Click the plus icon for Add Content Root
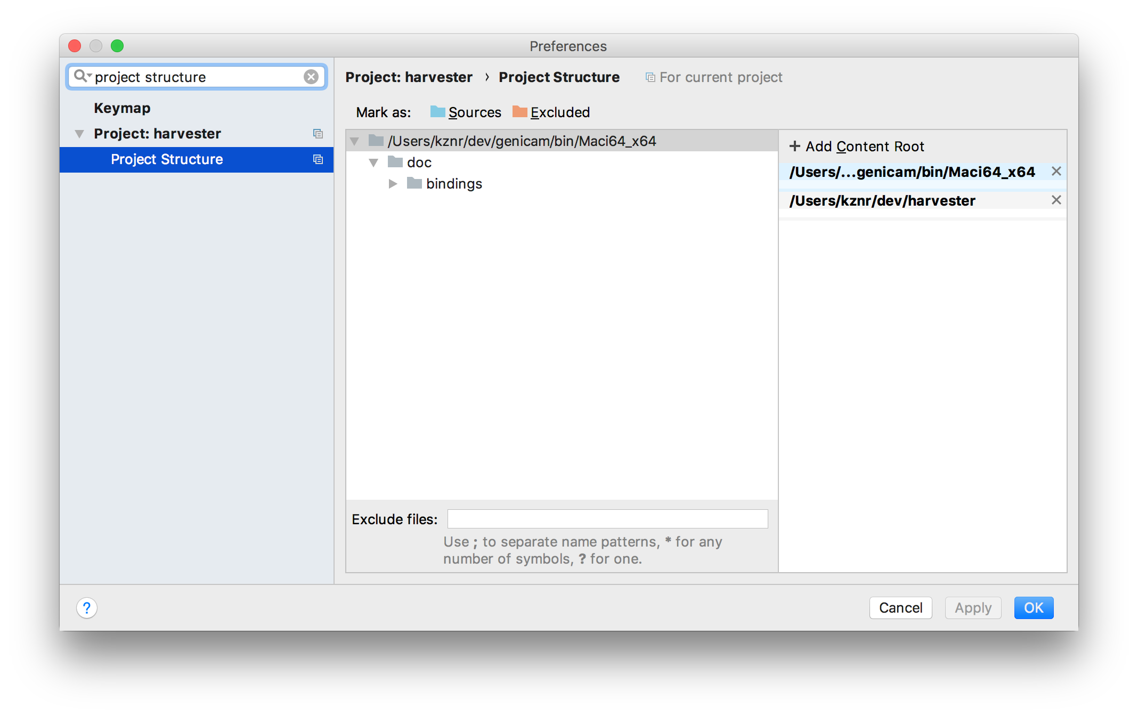Image resolution: width=1138 pixels, height=716 pixels. tap(794, 146)
